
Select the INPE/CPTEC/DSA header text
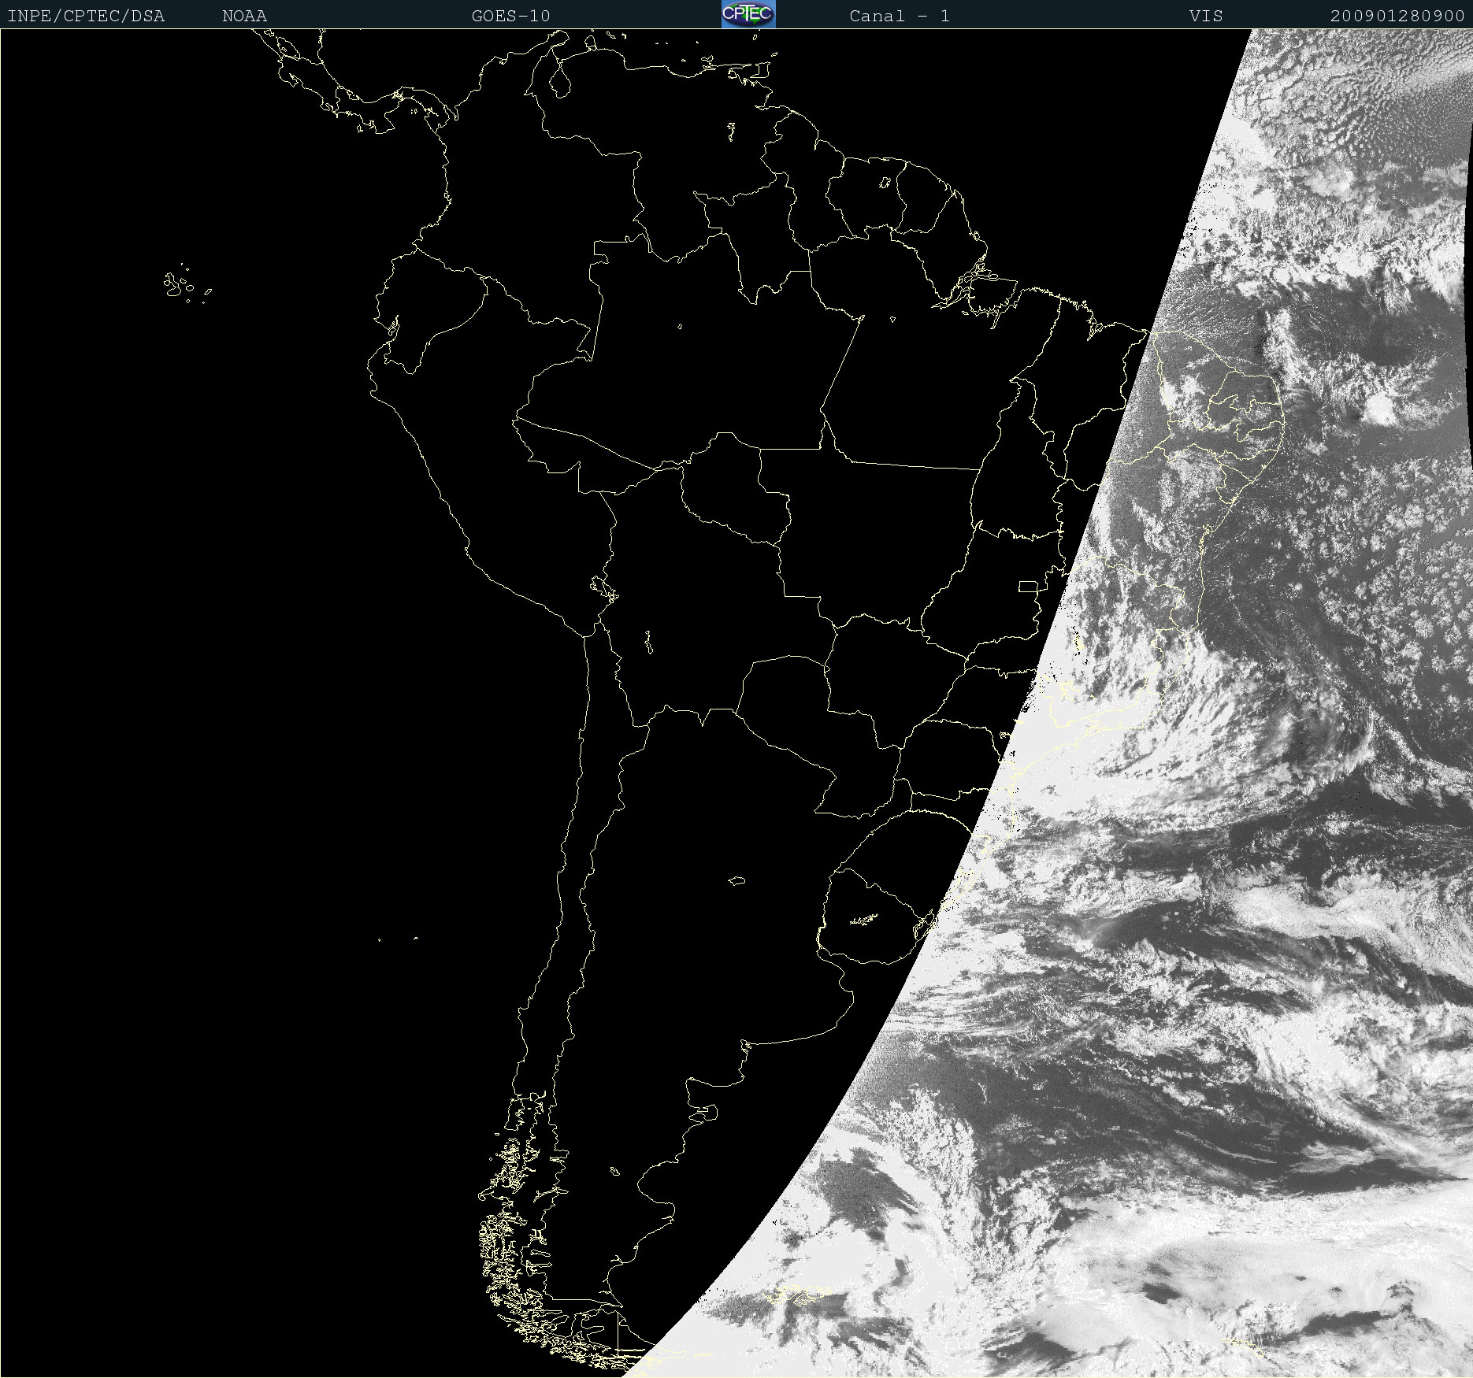(86, 16)
